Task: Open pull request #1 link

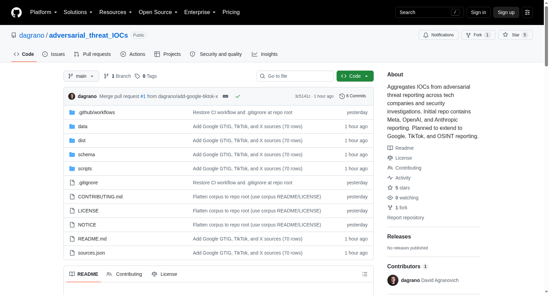Action: click(143, 96)
